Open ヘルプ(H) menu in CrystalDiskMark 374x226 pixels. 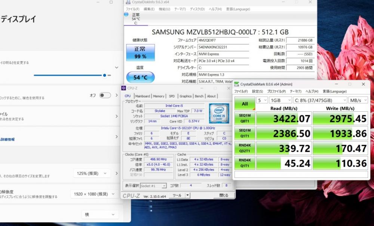(x=312, y=92)
